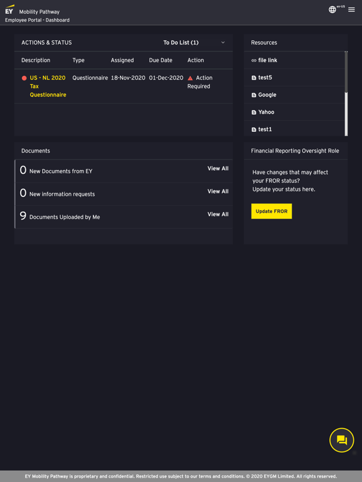This screenshot has width=362, height=482.
Task: Click the file link chain icon
Action: (254, 60)
